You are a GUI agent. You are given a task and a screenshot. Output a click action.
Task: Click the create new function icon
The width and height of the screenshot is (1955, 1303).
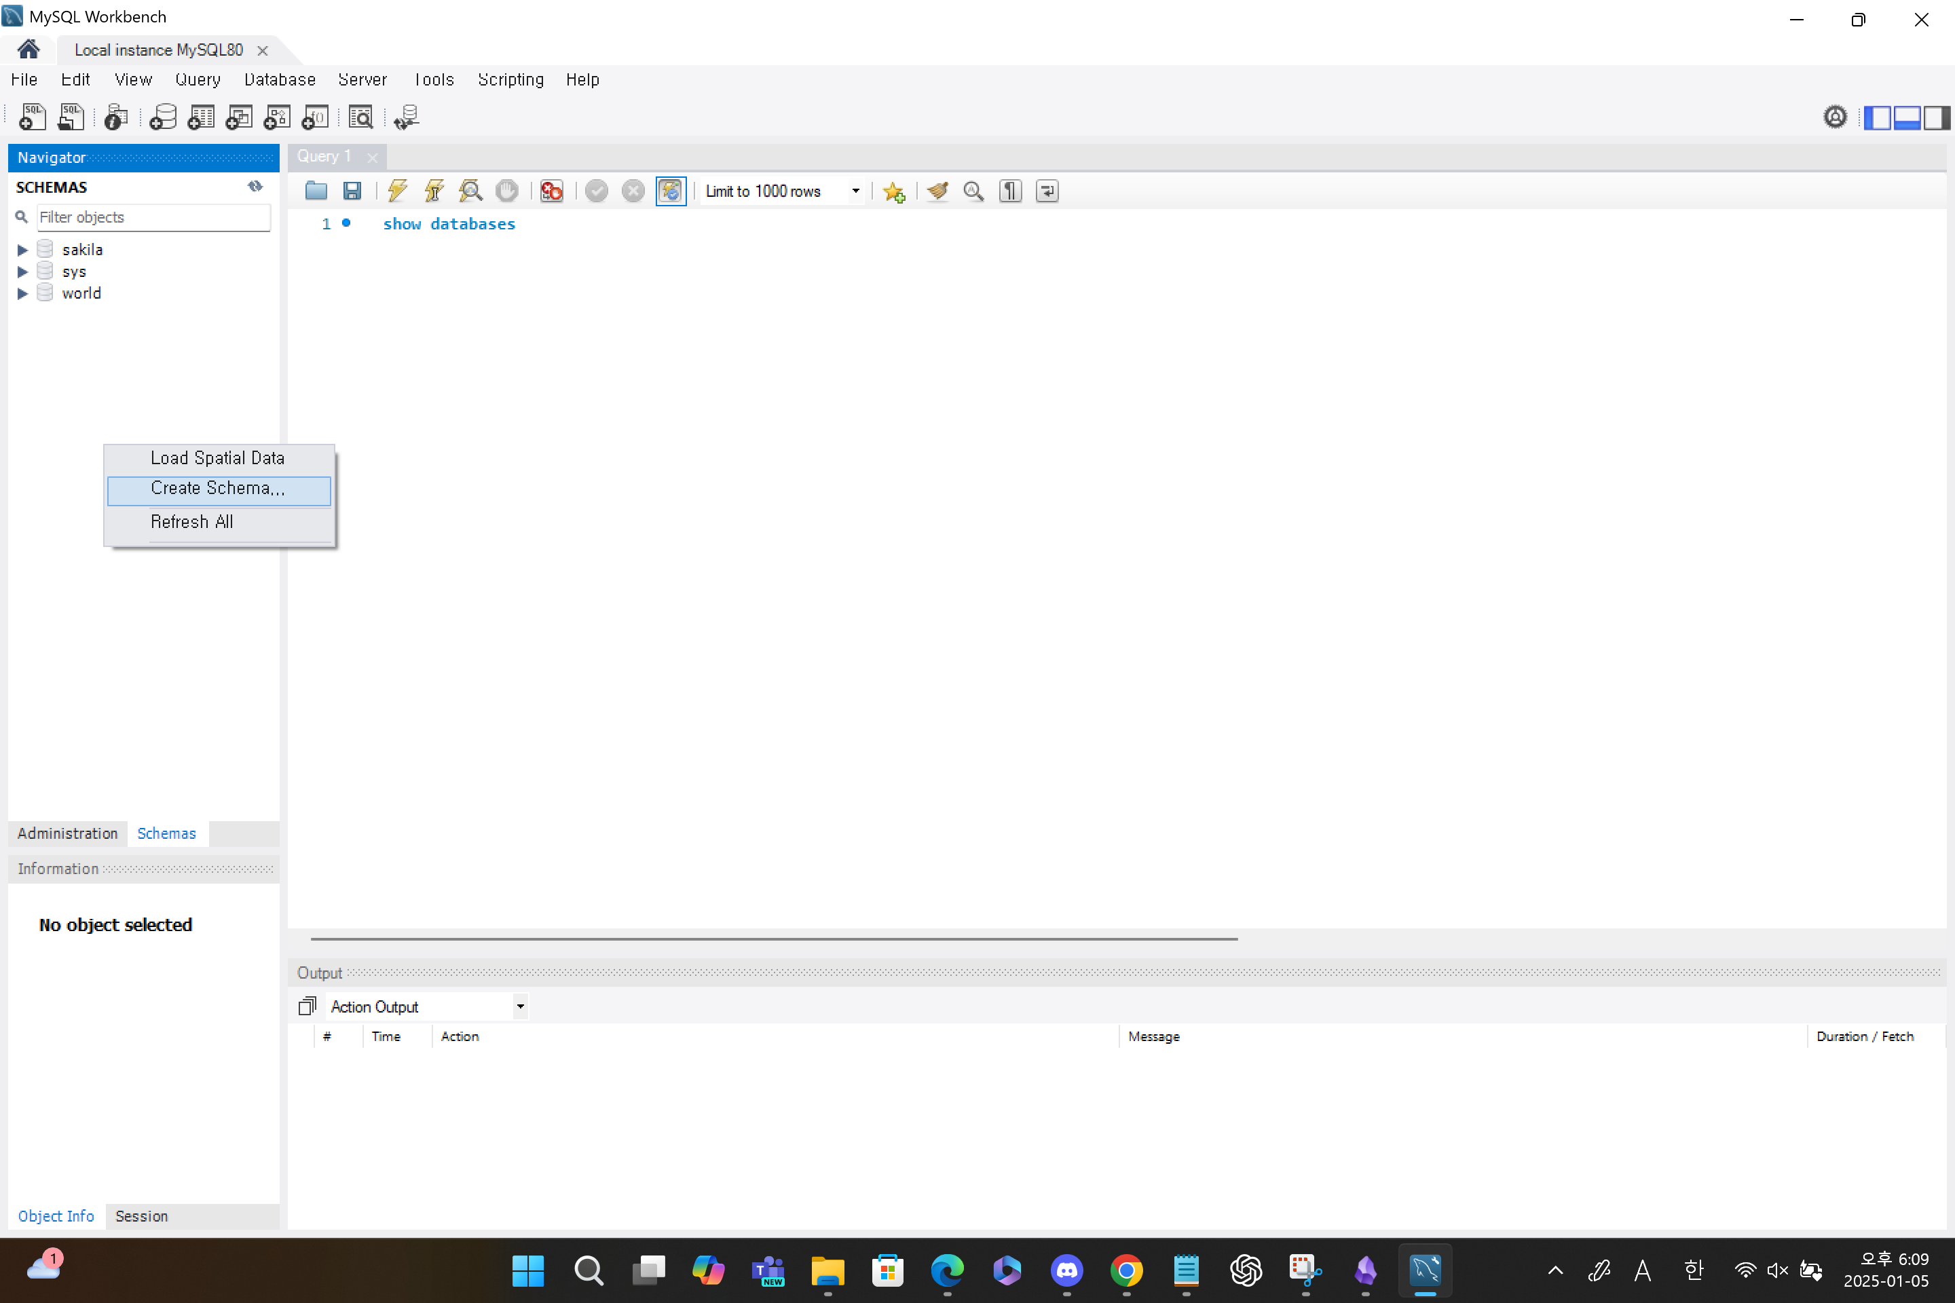tap(315, 117)
